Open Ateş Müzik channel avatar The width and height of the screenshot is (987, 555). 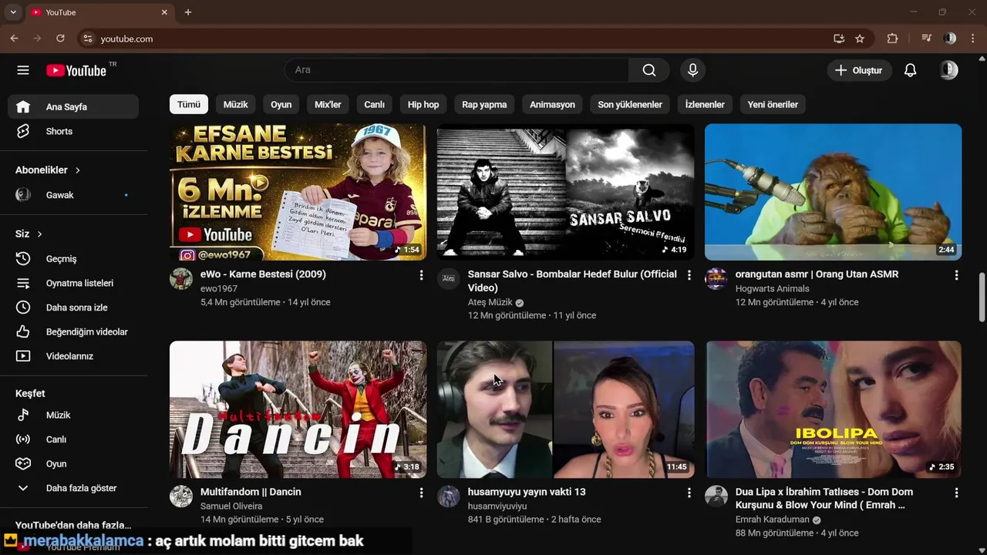pyautogui.click(x=449, y=278)
